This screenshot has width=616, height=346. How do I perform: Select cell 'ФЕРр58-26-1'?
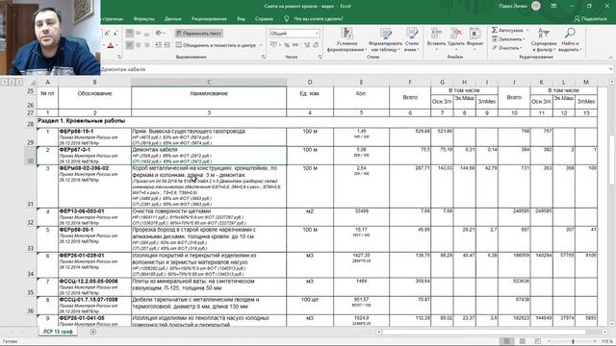click(94, 239)
